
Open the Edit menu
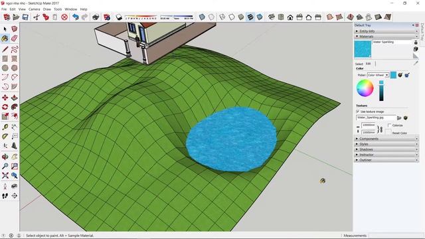pos(13,9)
